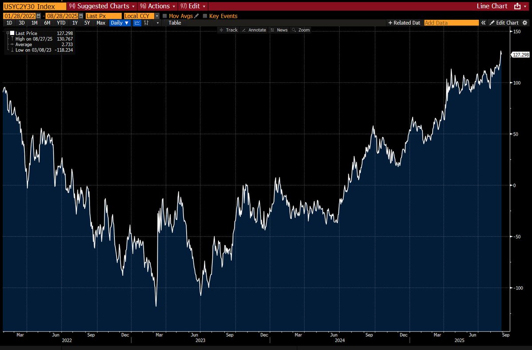
Task: Switch chart to YTD range
Action: click(61, 23)
